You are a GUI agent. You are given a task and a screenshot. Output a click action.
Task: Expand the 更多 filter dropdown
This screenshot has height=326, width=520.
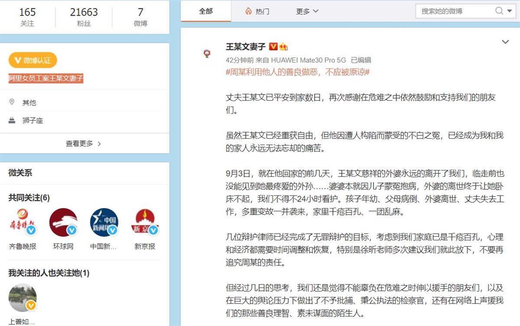tap(307, 11)
